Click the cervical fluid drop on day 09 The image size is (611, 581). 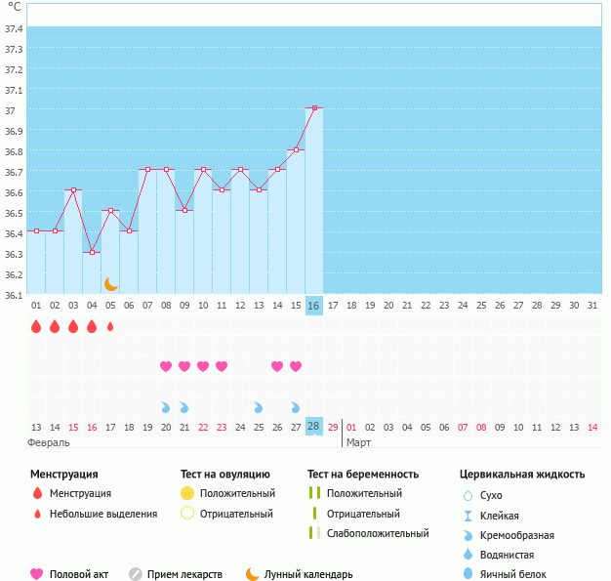click(x=184, y=407)
